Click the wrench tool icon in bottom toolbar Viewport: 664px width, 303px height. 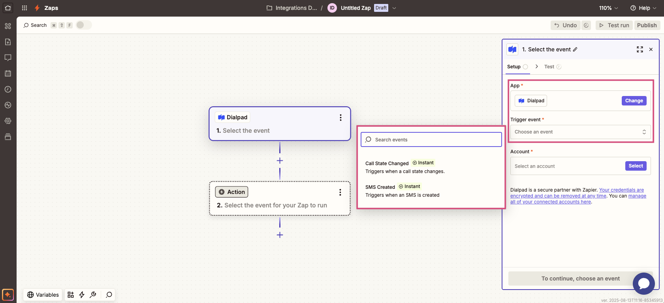(x=93, y=295)
